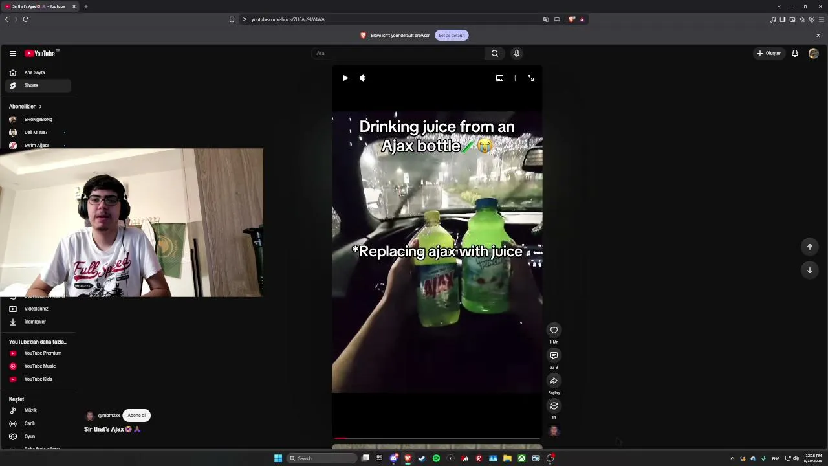Open Brave Leo AI sparkle icon
The image size is (828, 466).
click(802, 19)
